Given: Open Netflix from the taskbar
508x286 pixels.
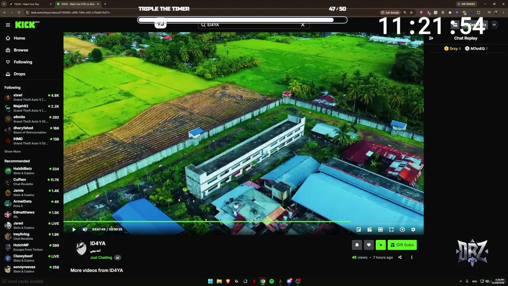Looking at the screenshot, I should point(254,281).
